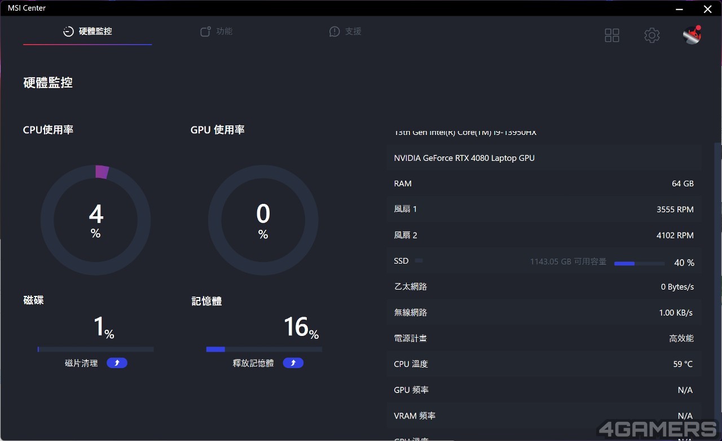Open the user profile avatar
Viewport: 722px width, 441px height.
pyautogui.click(x=692, y=35)
